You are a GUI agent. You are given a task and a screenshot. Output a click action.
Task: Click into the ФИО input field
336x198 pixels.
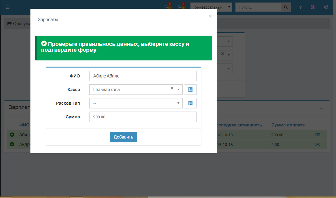143,76
